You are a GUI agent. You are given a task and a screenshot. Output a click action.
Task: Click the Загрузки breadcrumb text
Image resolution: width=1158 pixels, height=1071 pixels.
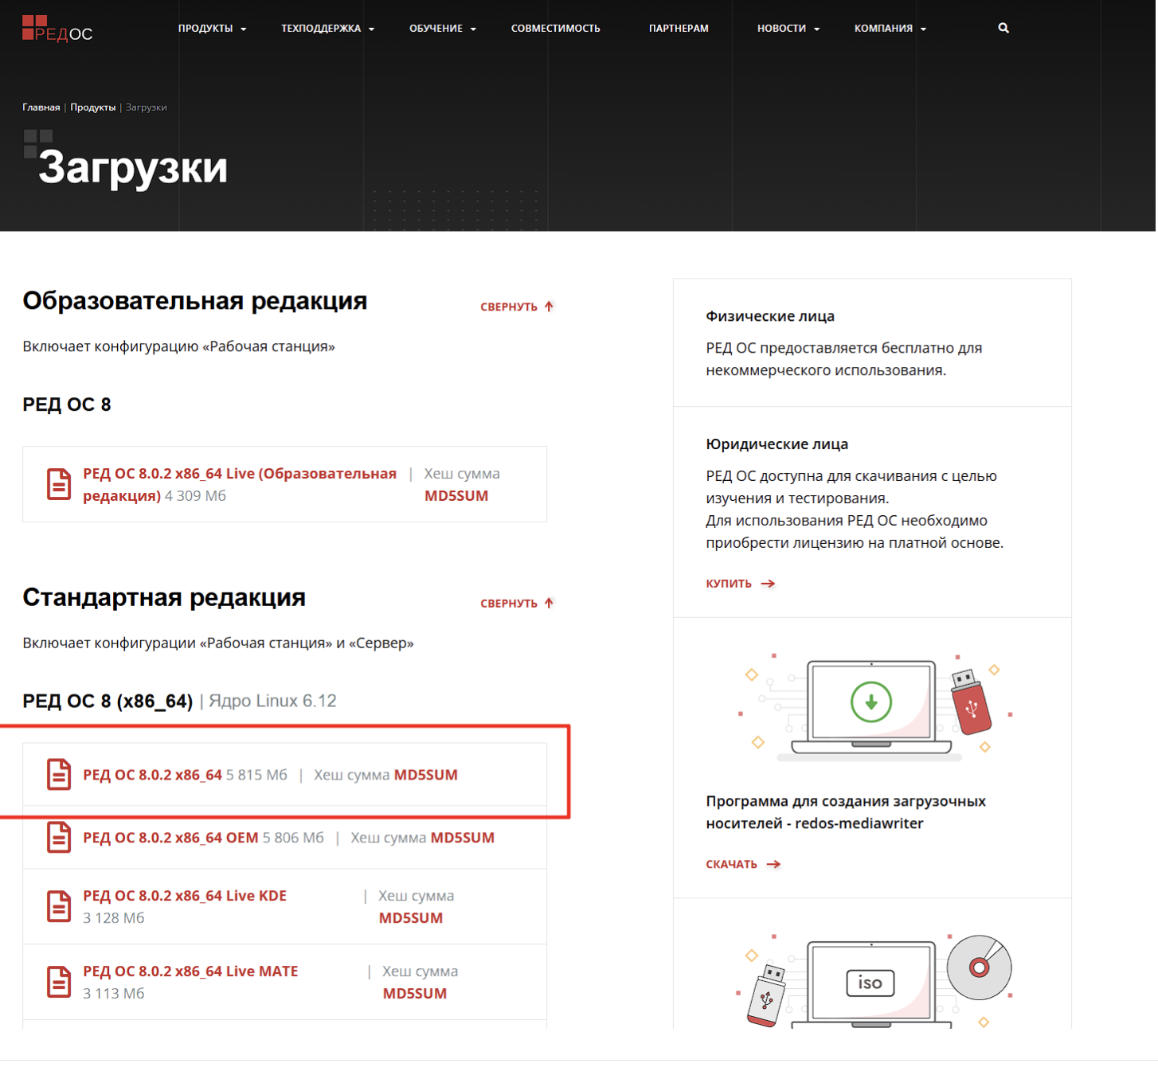(x=147, y=107)
